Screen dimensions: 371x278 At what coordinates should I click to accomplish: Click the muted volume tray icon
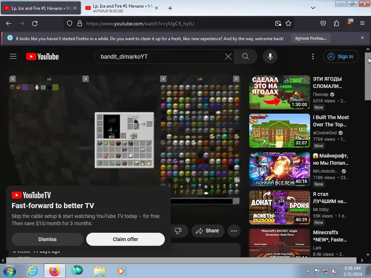(334, 271)
